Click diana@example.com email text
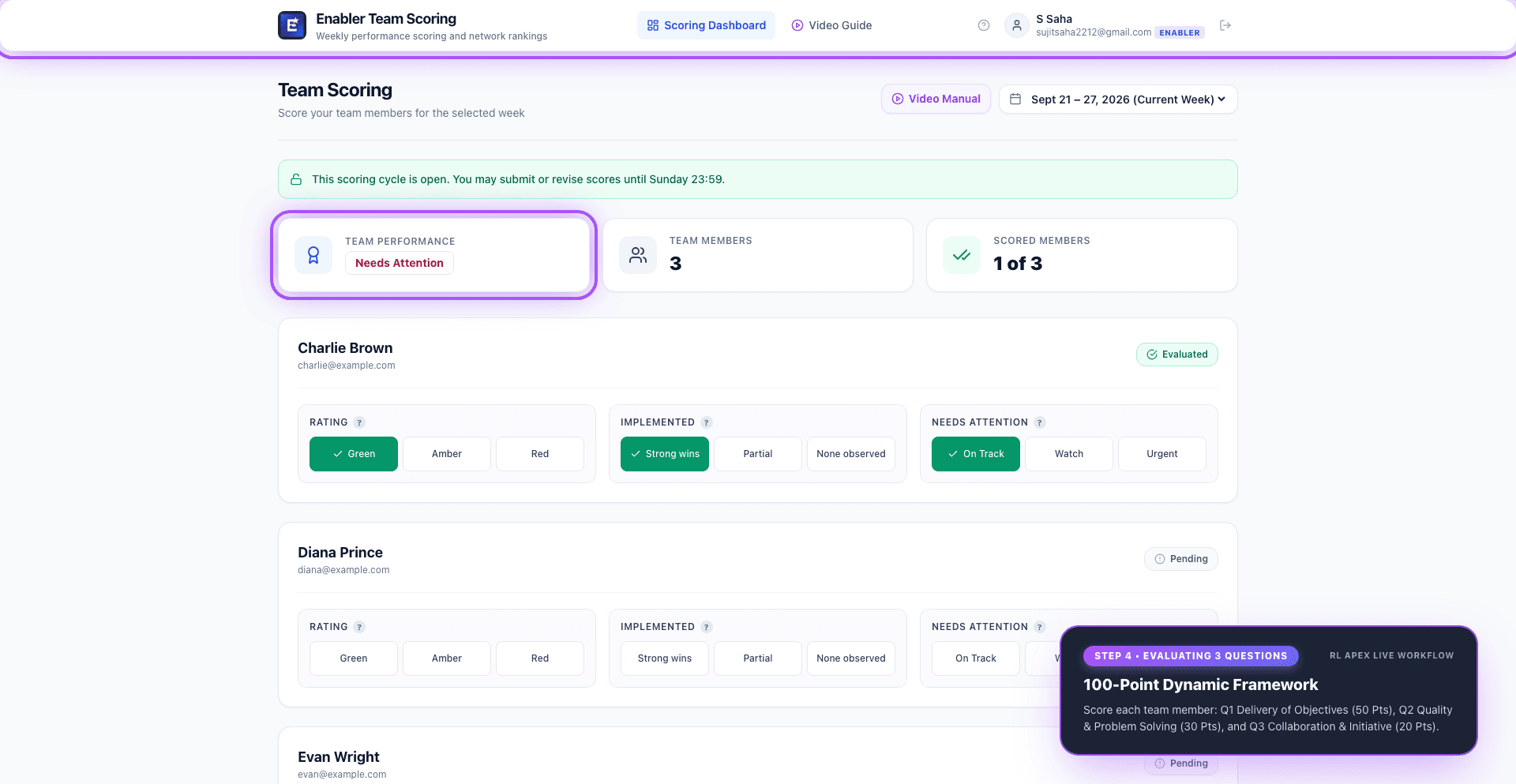 pyautogui.click(x=343, y=570)
